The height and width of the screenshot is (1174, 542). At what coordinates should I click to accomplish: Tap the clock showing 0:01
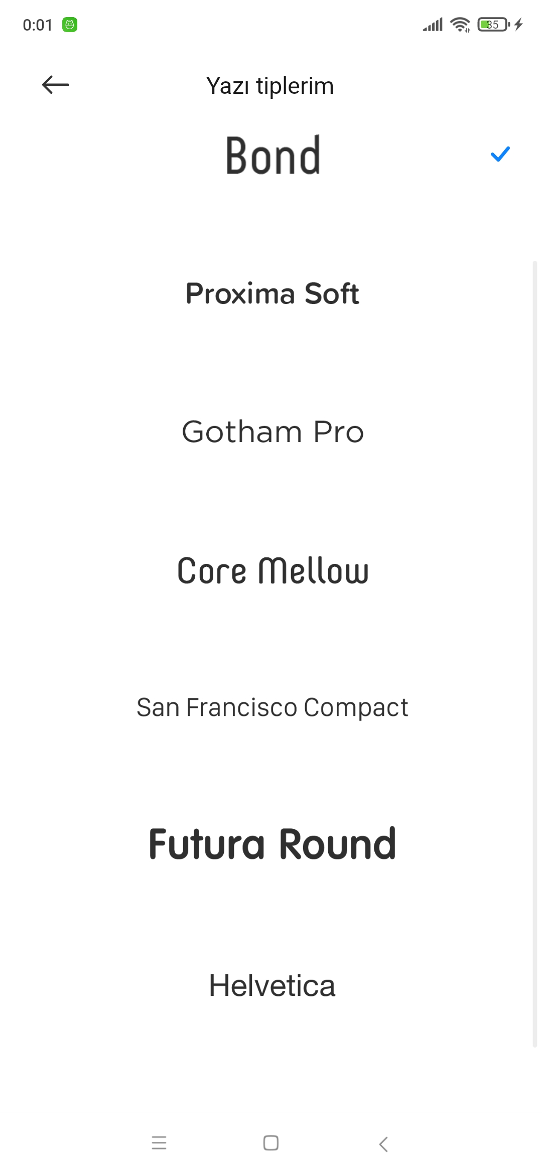coord(38,25)
